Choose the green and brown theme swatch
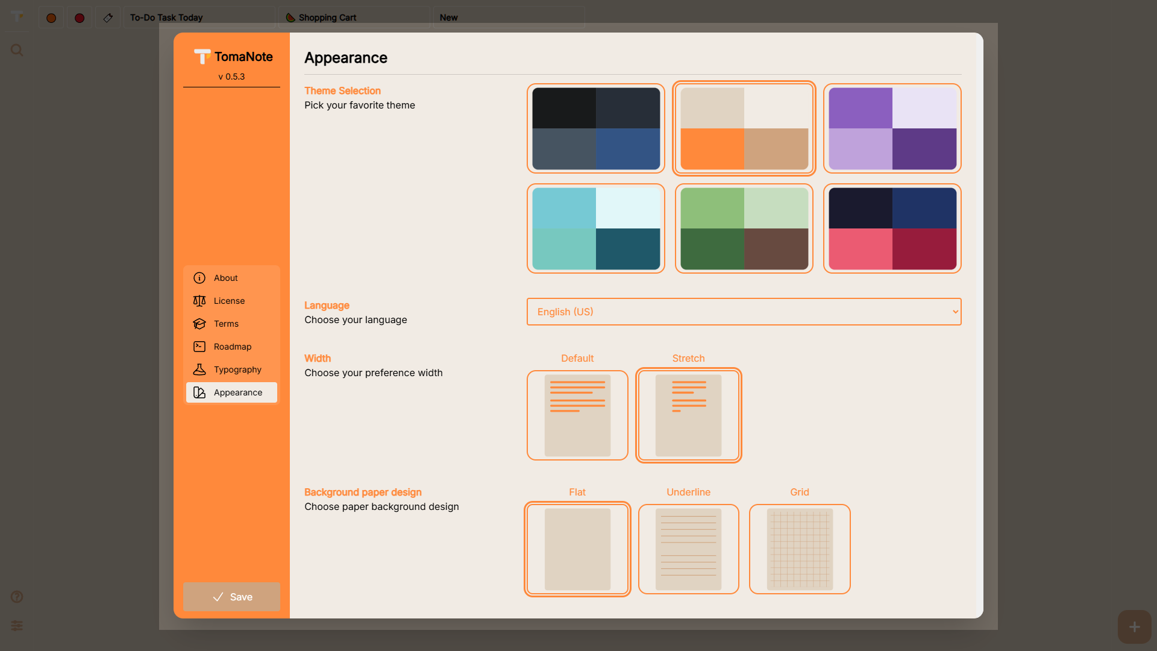 744,228
